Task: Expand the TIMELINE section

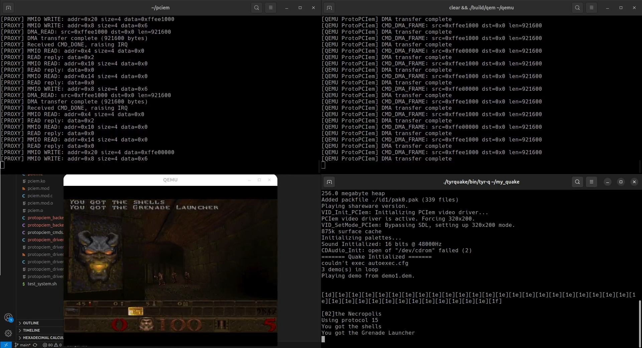Action: pyautogui.click(x=31, y=330)
